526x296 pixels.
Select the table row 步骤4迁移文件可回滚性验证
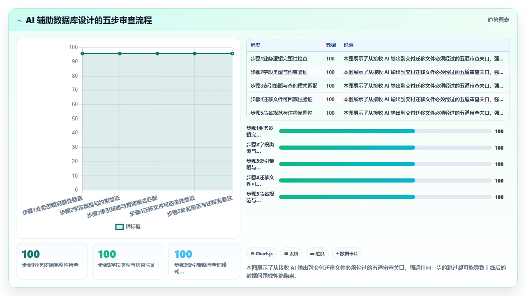coord(378,99)
